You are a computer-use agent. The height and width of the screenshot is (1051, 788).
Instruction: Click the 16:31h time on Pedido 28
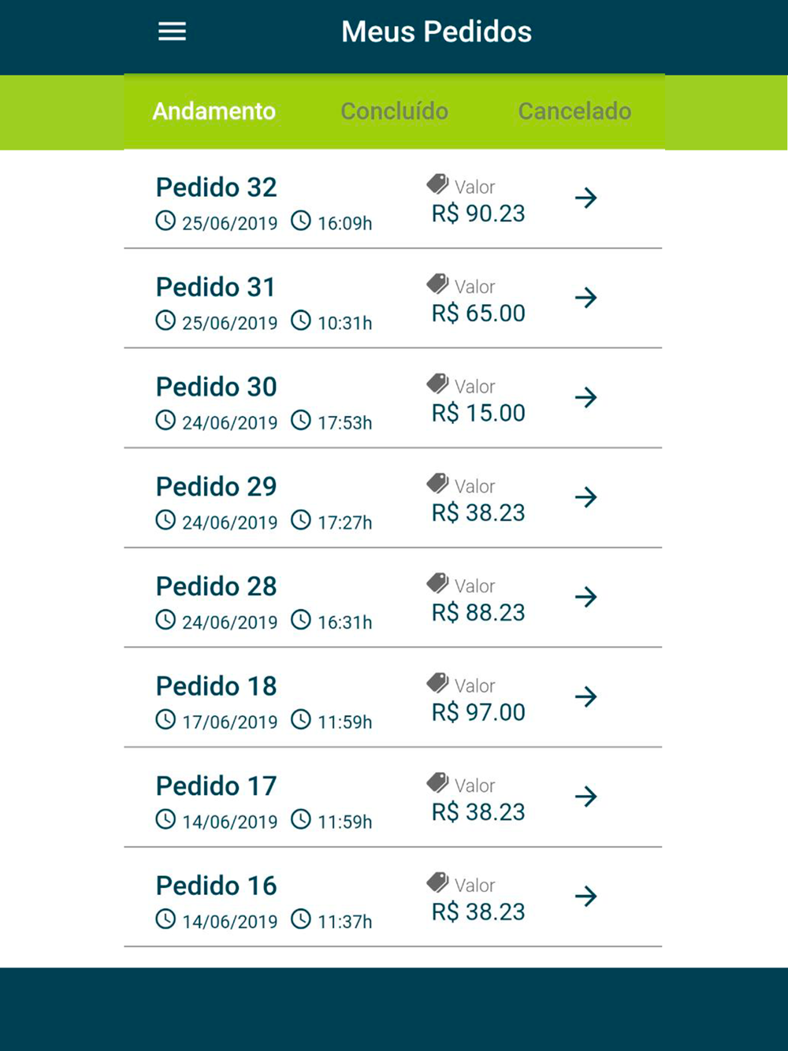point(345,622)
